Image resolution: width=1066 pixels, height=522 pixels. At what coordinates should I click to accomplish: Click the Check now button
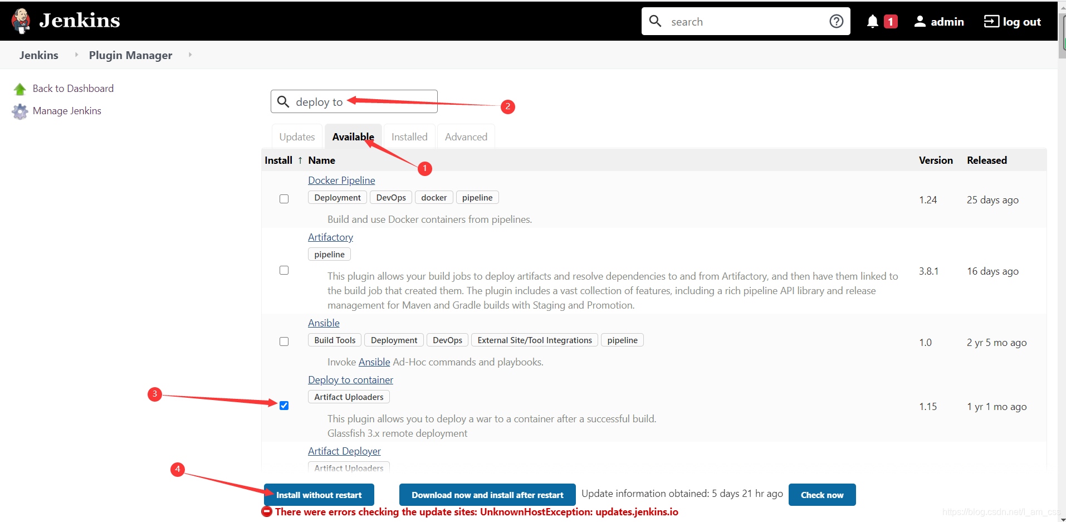tap(822, 495)
